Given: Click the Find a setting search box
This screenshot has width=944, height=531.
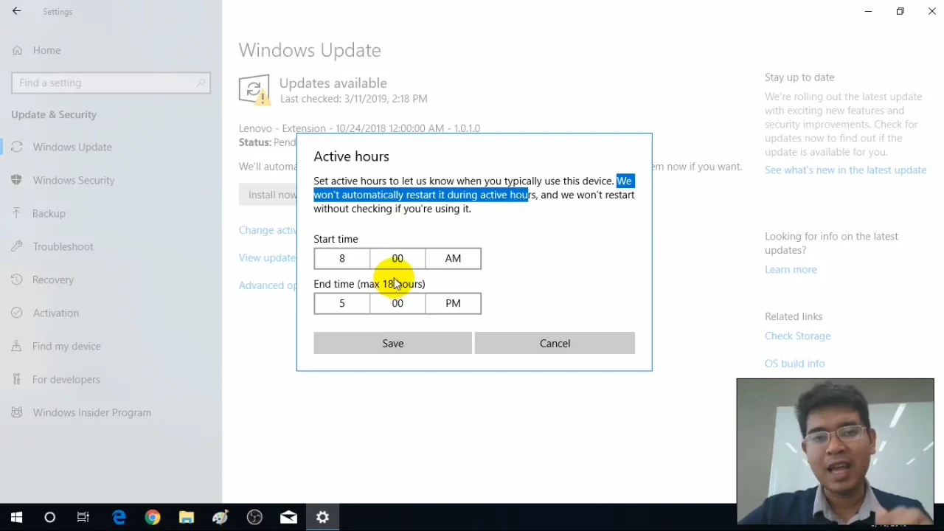Looking at the screenshot, I should [111, 83].
